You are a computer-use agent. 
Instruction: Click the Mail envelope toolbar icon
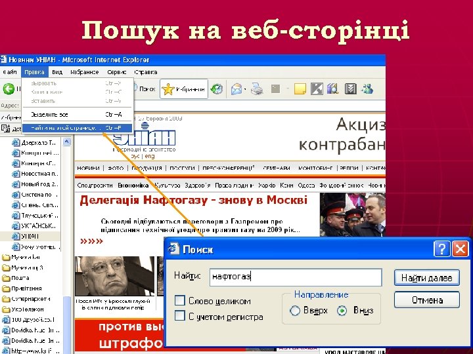[236, 89]
